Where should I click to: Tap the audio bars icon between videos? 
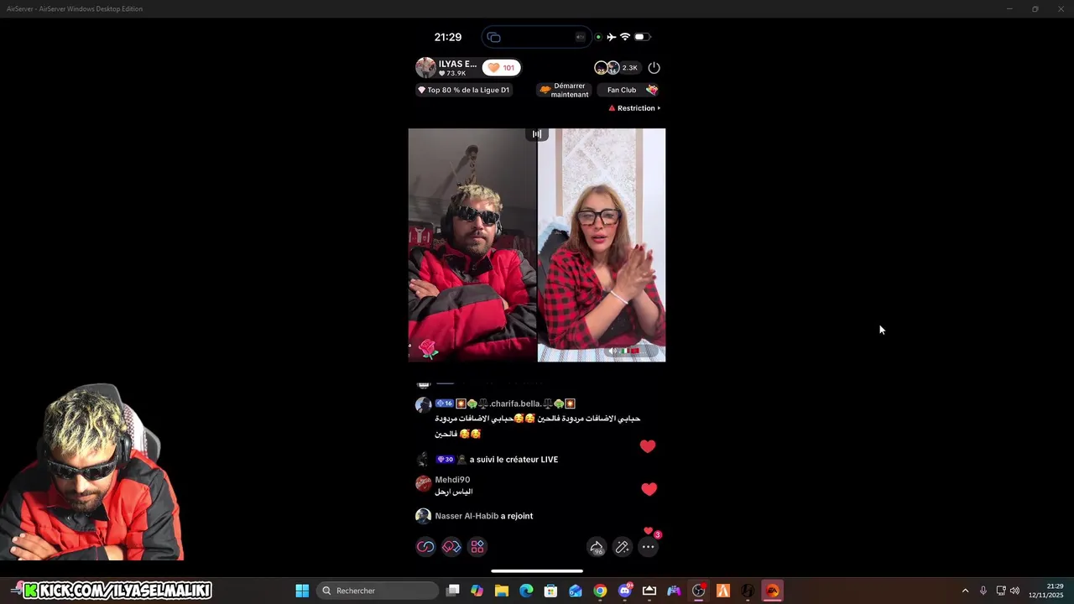pos(537,134)
